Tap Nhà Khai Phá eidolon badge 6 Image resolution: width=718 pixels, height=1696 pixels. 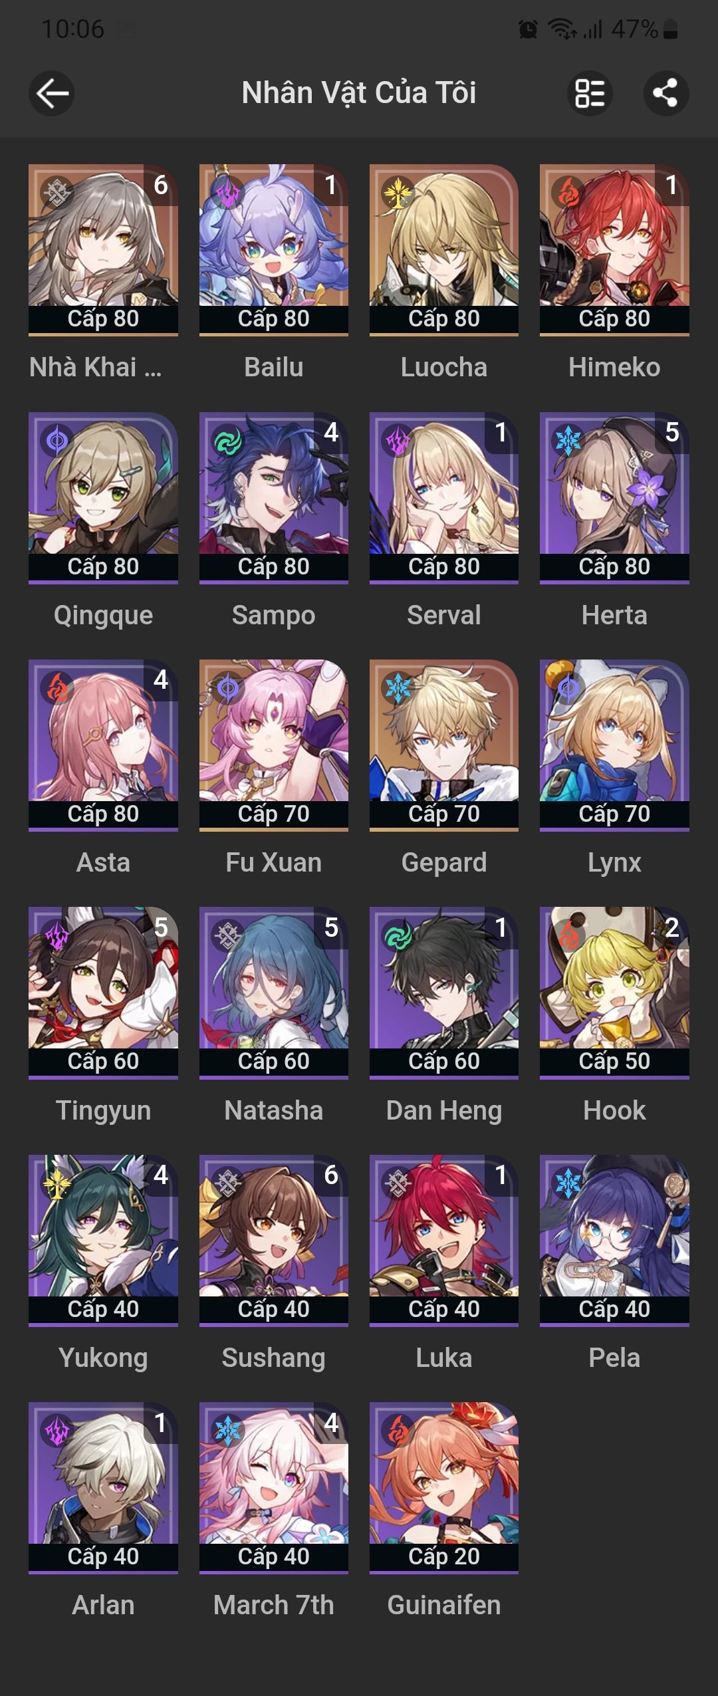tap(161, 185)
